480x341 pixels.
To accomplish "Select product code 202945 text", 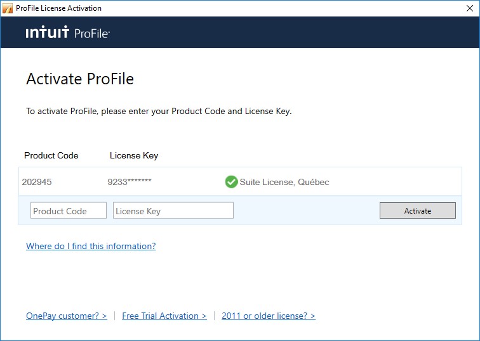I will tap(37, 182).
